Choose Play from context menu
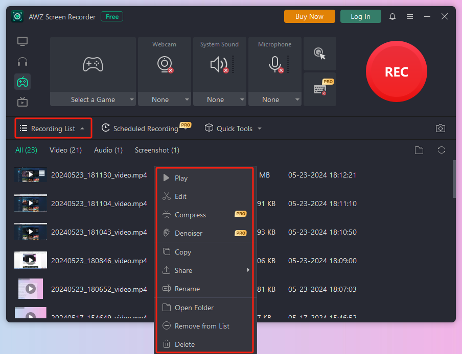This screenshot has width=462, height=354. coord(204,178)
